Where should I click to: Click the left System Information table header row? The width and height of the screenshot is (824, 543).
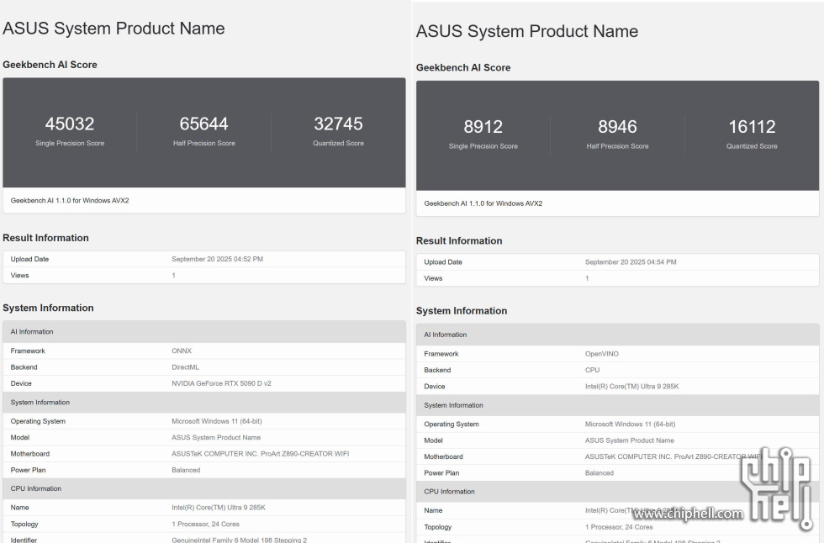tap(40, 403)
